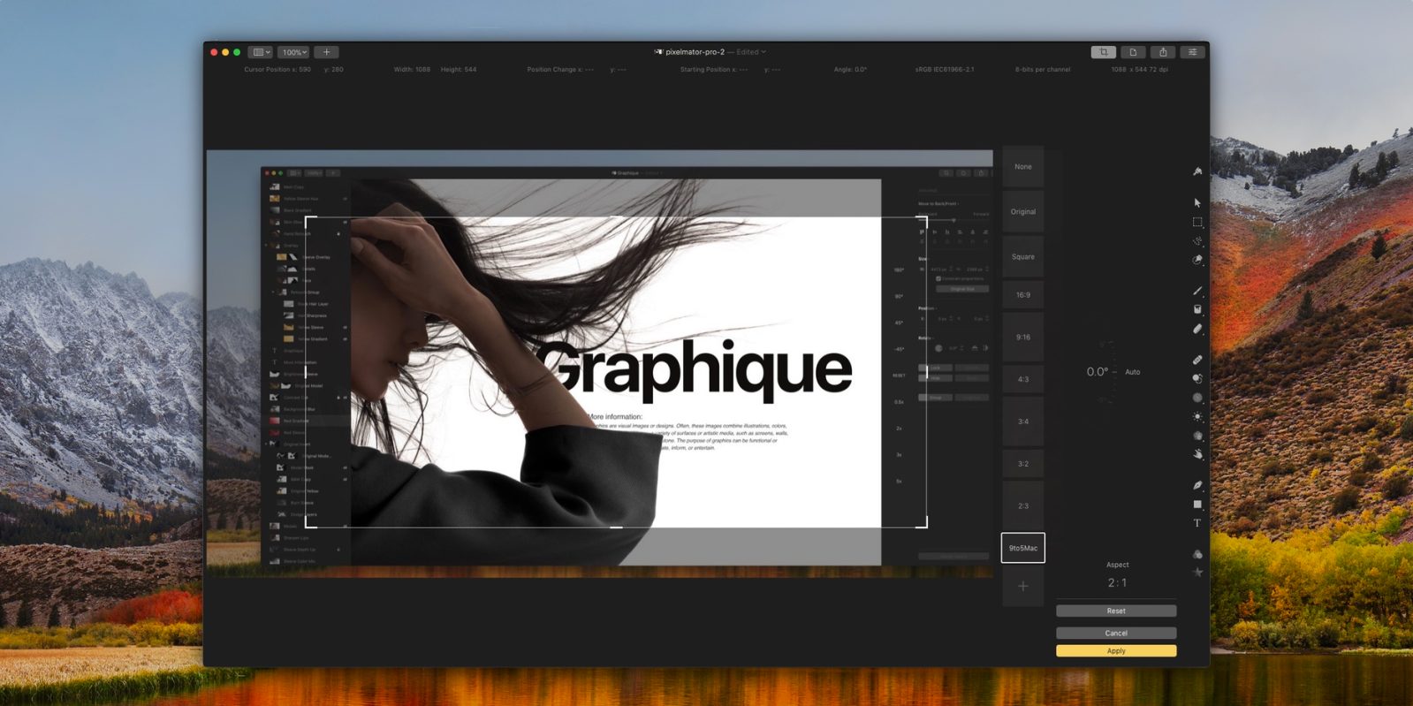Screen dimensions: 1413x706
Task: Select the Repair bandage tool
Action: (1197, 360)
